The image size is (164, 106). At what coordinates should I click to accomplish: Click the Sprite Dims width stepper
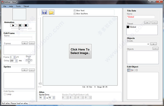(x=45, y=98)
